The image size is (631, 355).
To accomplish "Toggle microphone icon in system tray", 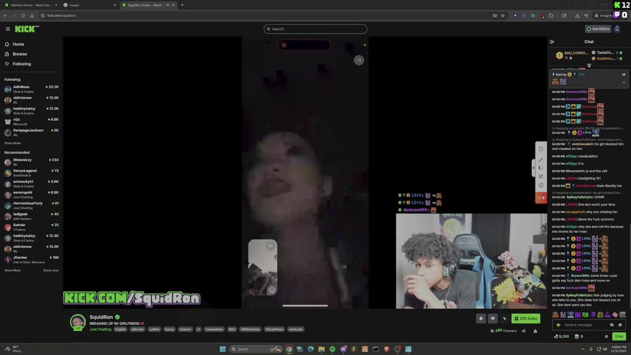I will (591, 349).
